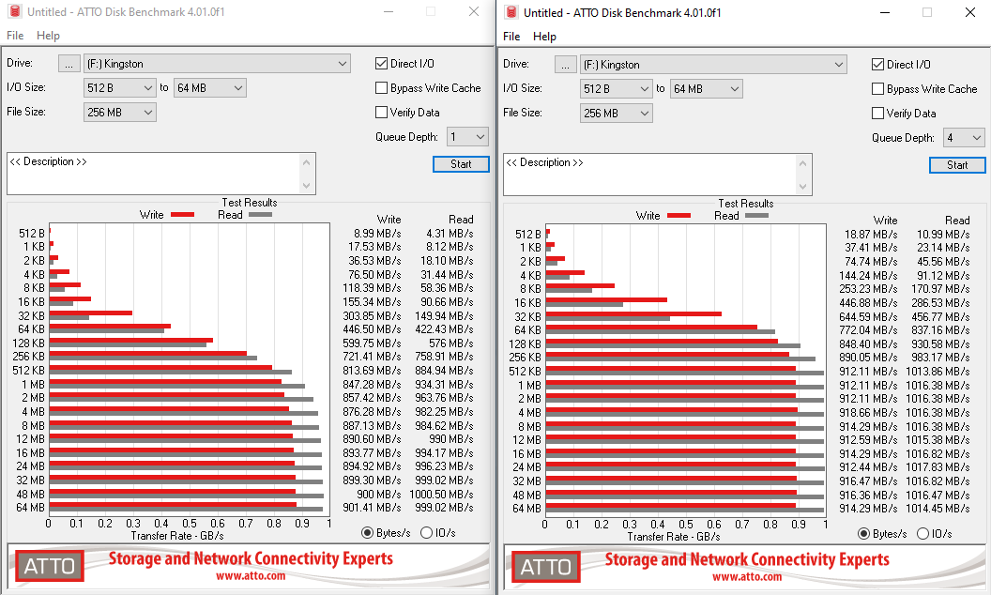Screen dimensions: 991x595
Task: Open File Size 256 MB dropdown in right window
Action: pyautogui.click(x=617, y=114)
